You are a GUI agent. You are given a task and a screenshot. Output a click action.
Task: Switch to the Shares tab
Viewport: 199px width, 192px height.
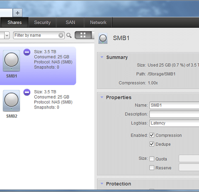tap(15, 22)
